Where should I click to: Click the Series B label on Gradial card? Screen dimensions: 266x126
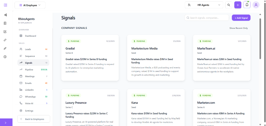pos(69,53)
